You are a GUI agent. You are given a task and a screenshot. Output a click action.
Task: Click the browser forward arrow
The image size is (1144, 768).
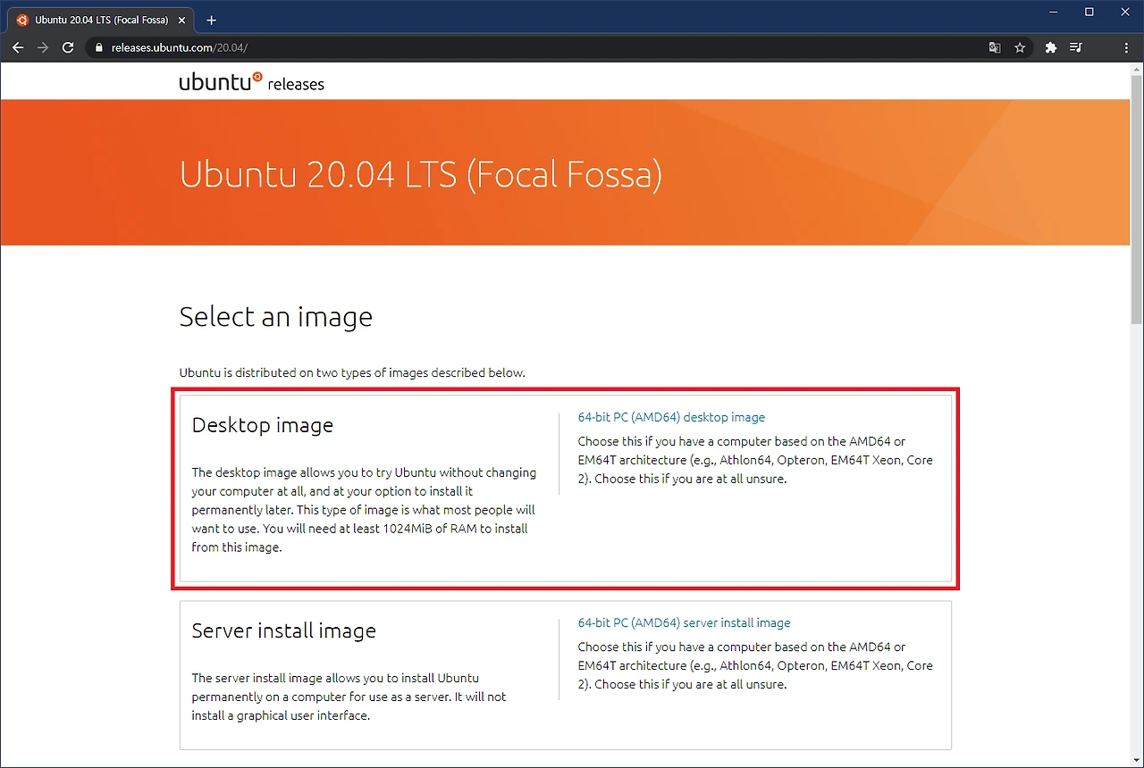coord(43,47)
